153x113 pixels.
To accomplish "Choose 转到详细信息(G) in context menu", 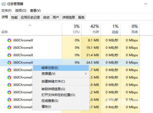I will tap(61, 89).
